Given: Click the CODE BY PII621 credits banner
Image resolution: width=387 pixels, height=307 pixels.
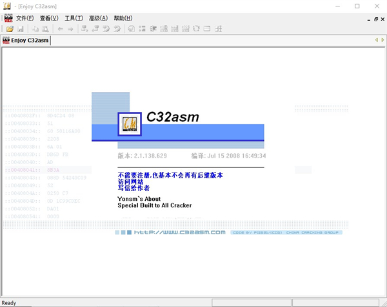Looking at the screenshot, I should pyautogui.click(x=286, y=232).
